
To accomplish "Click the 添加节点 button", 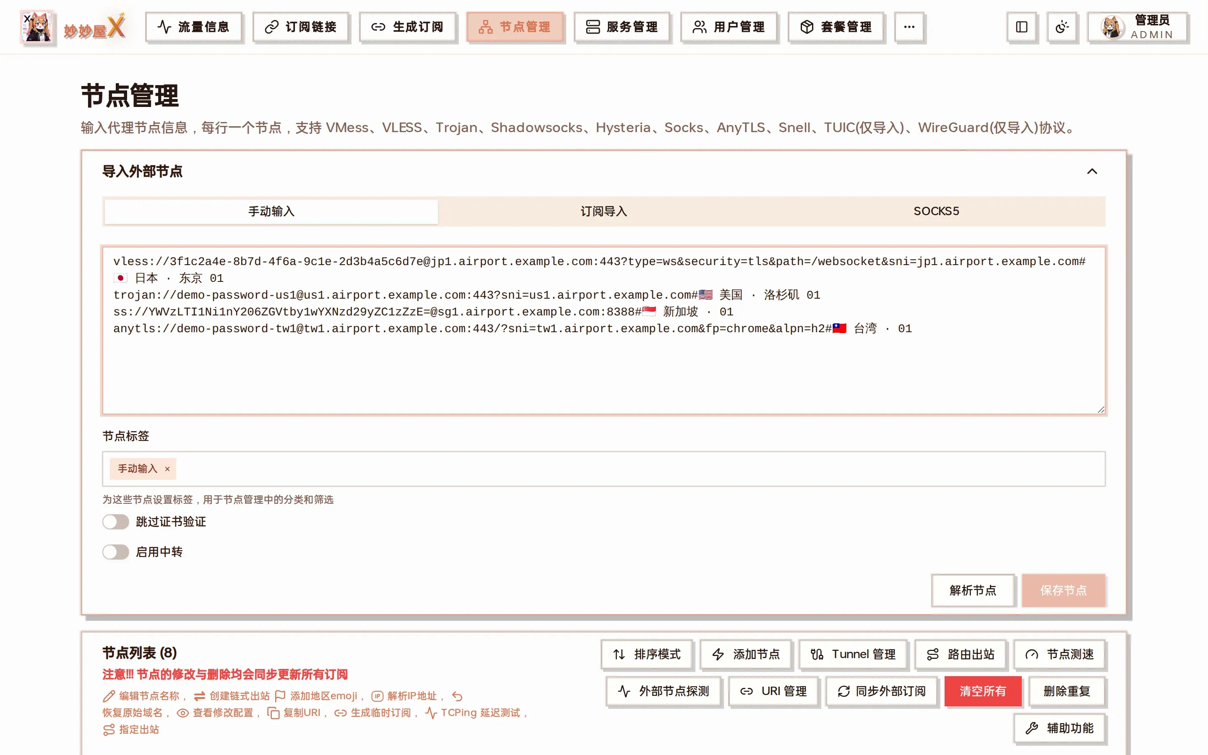I will pos(745,654).
